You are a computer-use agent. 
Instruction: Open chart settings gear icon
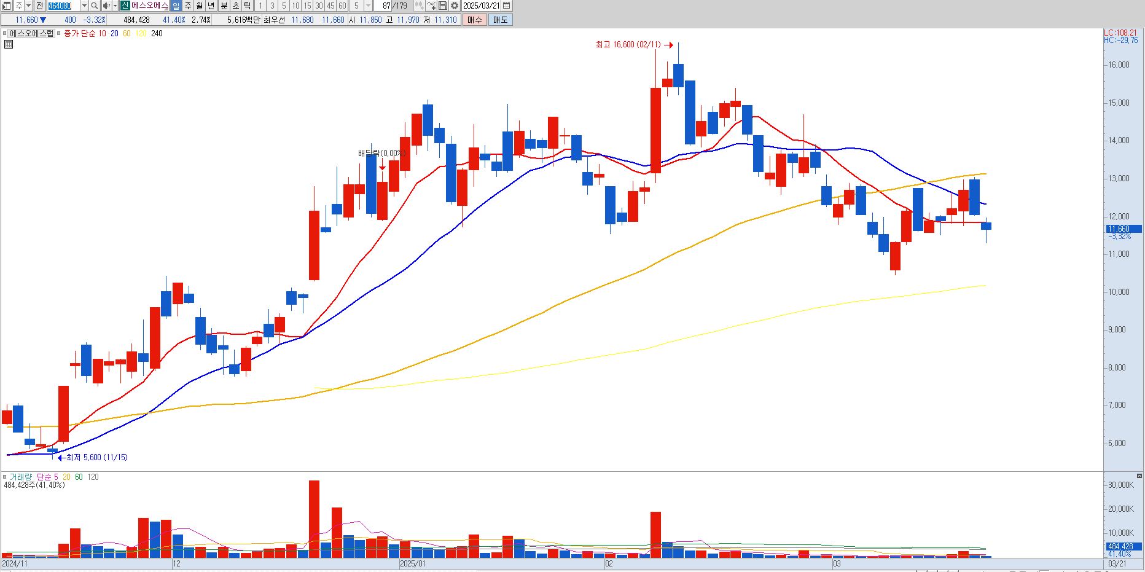click(454, 6)
